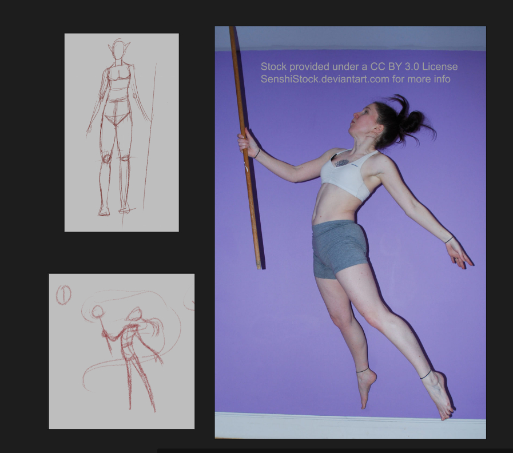Click the model's outstretched right-side hand
This screenshot has height=453, width=513.
(x=460, y=255)
